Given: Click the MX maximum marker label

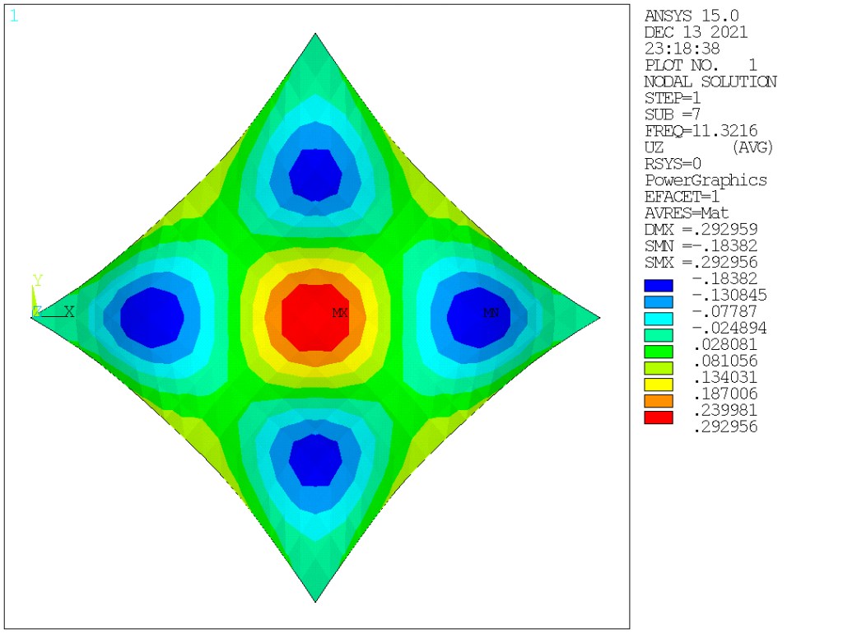Looking at the screenshot, I should pyautogui.click(x=340, y=313).
